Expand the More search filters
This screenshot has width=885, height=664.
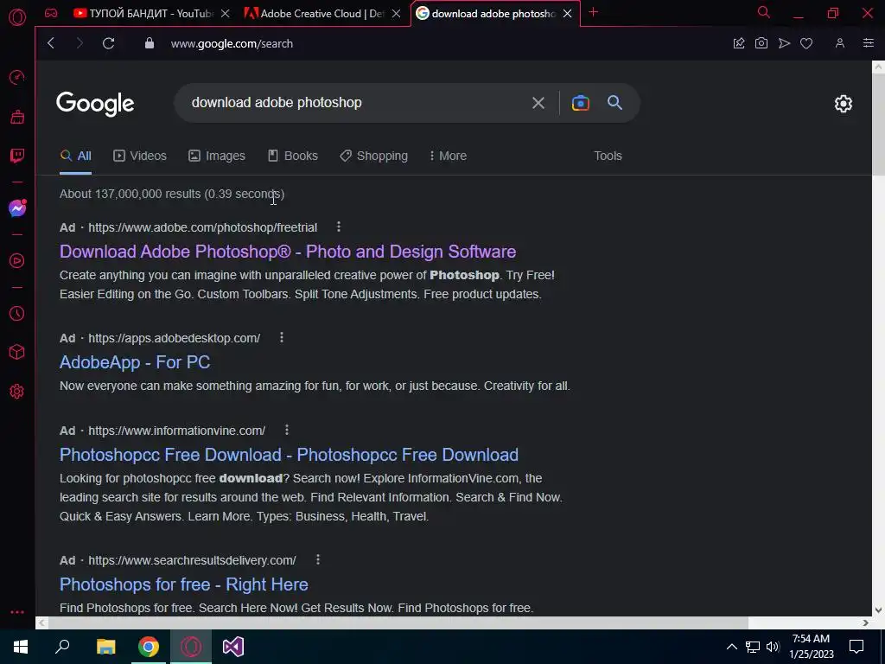click(449, 156)
